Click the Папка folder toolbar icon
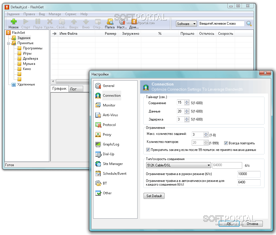 point(110,22)
